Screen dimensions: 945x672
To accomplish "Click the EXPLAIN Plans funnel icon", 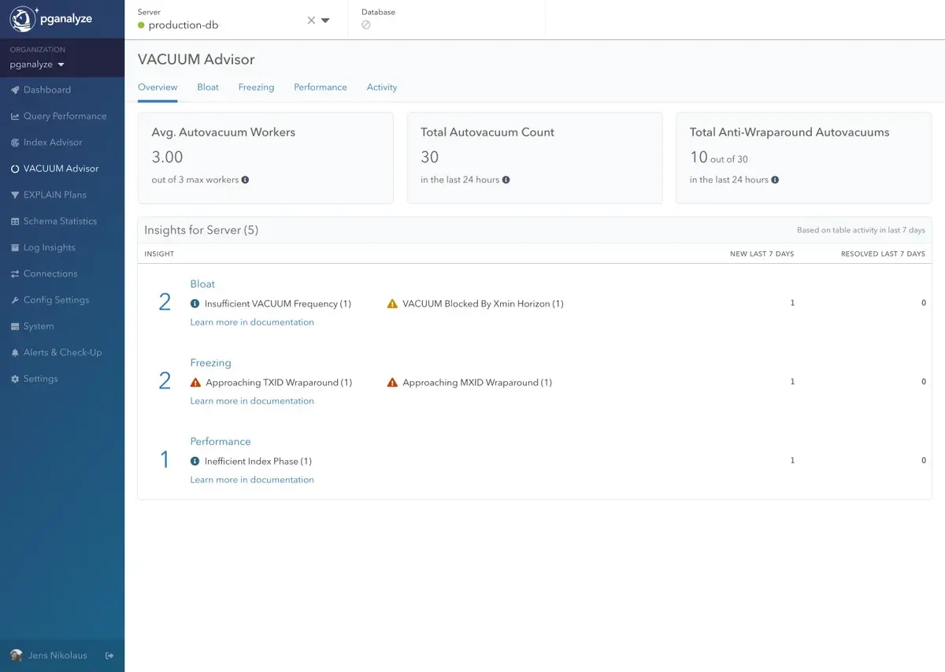I will pos(15,195).
